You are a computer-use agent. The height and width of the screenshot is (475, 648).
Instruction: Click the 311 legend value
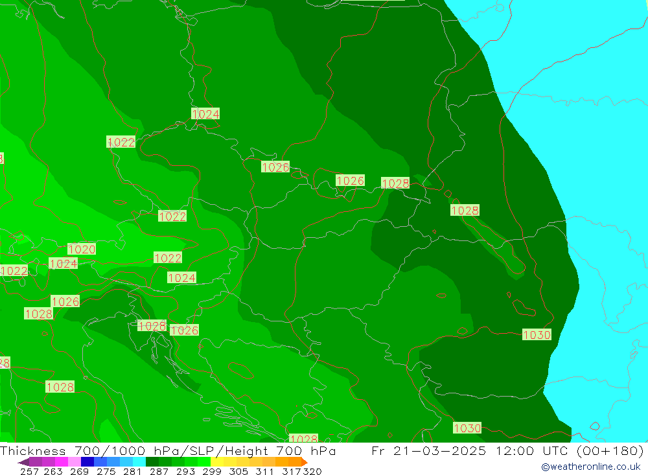click(264, 471)
